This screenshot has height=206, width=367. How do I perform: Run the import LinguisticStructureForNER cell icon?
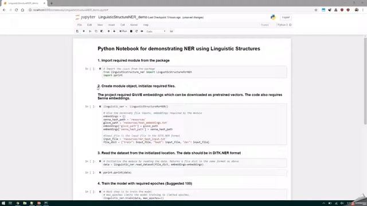100,69
